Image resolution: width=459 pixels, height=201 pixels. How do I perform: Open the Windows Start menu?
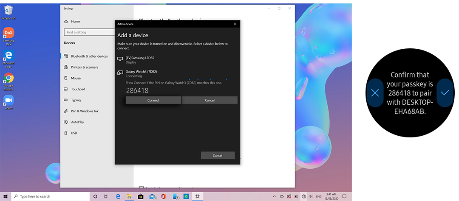tap(5, 196)
